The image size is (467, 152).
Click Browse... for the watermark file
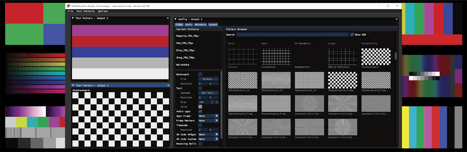coord(209,79)
